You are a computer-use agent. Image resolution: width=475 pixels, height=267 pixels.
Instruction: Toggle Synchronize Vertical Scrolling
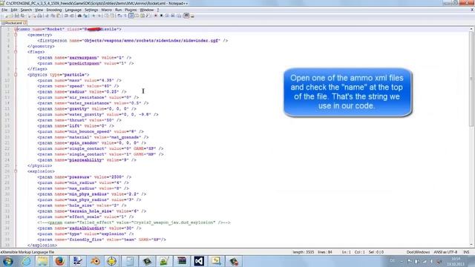pos(105,16)
